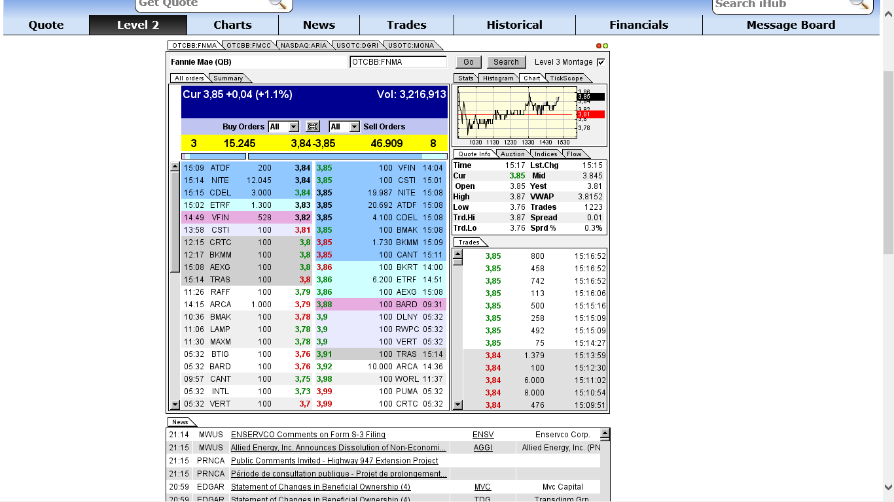Switch to the NASDAQ:ARIA symbol tab
Image resolution: width=894 pixels, height=502 pixels.
click(303, 46)
